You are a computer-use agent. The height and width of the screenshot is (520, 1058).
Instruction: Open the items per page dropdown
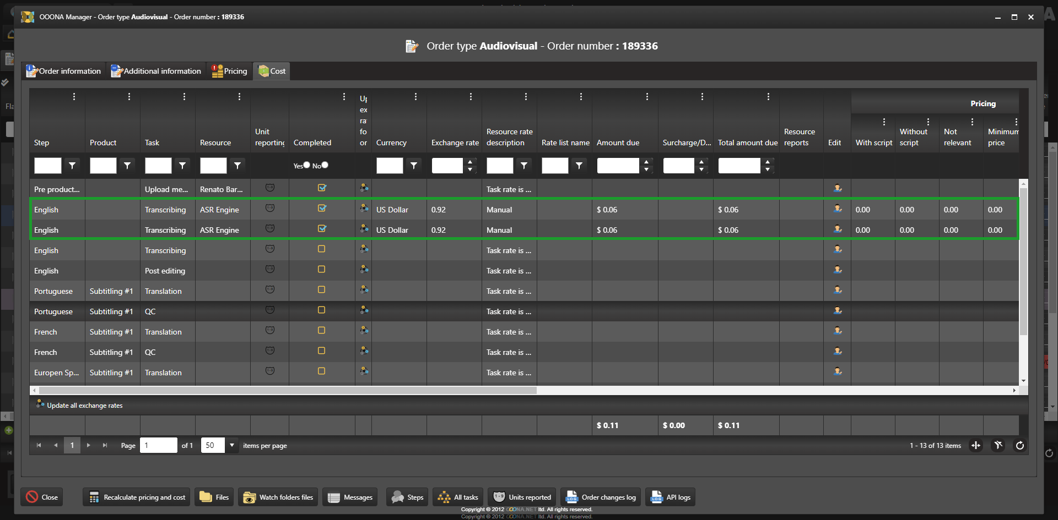[232, 445]
